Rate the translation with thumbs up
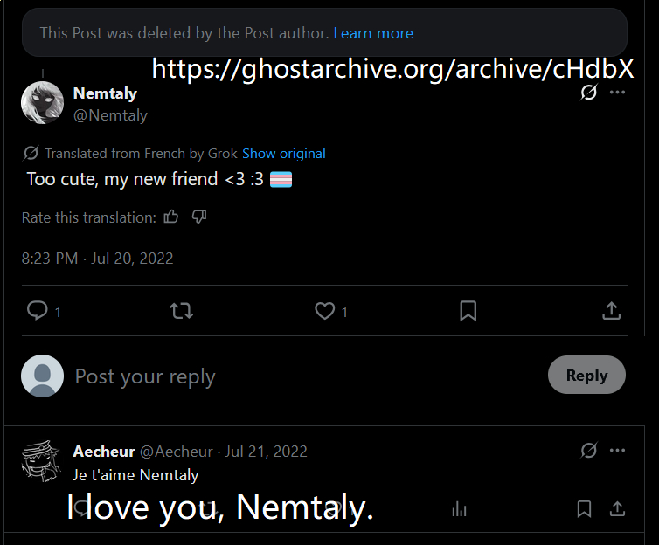This screenshot has width=659, height=545. pyautogui.click(x=171, y=217)
